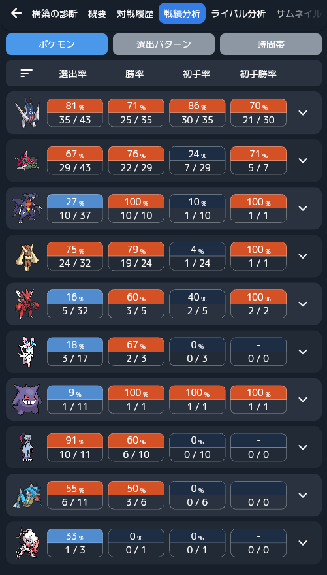Click the 91% selection rate bar
Screen dimensions: 327x575
click(75, 440)
